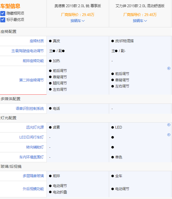Open 换辆车 dropdown under the 奥德赛 column
Image resolution: width=172 pixels, height=199 pixels.
coord(78,21)
